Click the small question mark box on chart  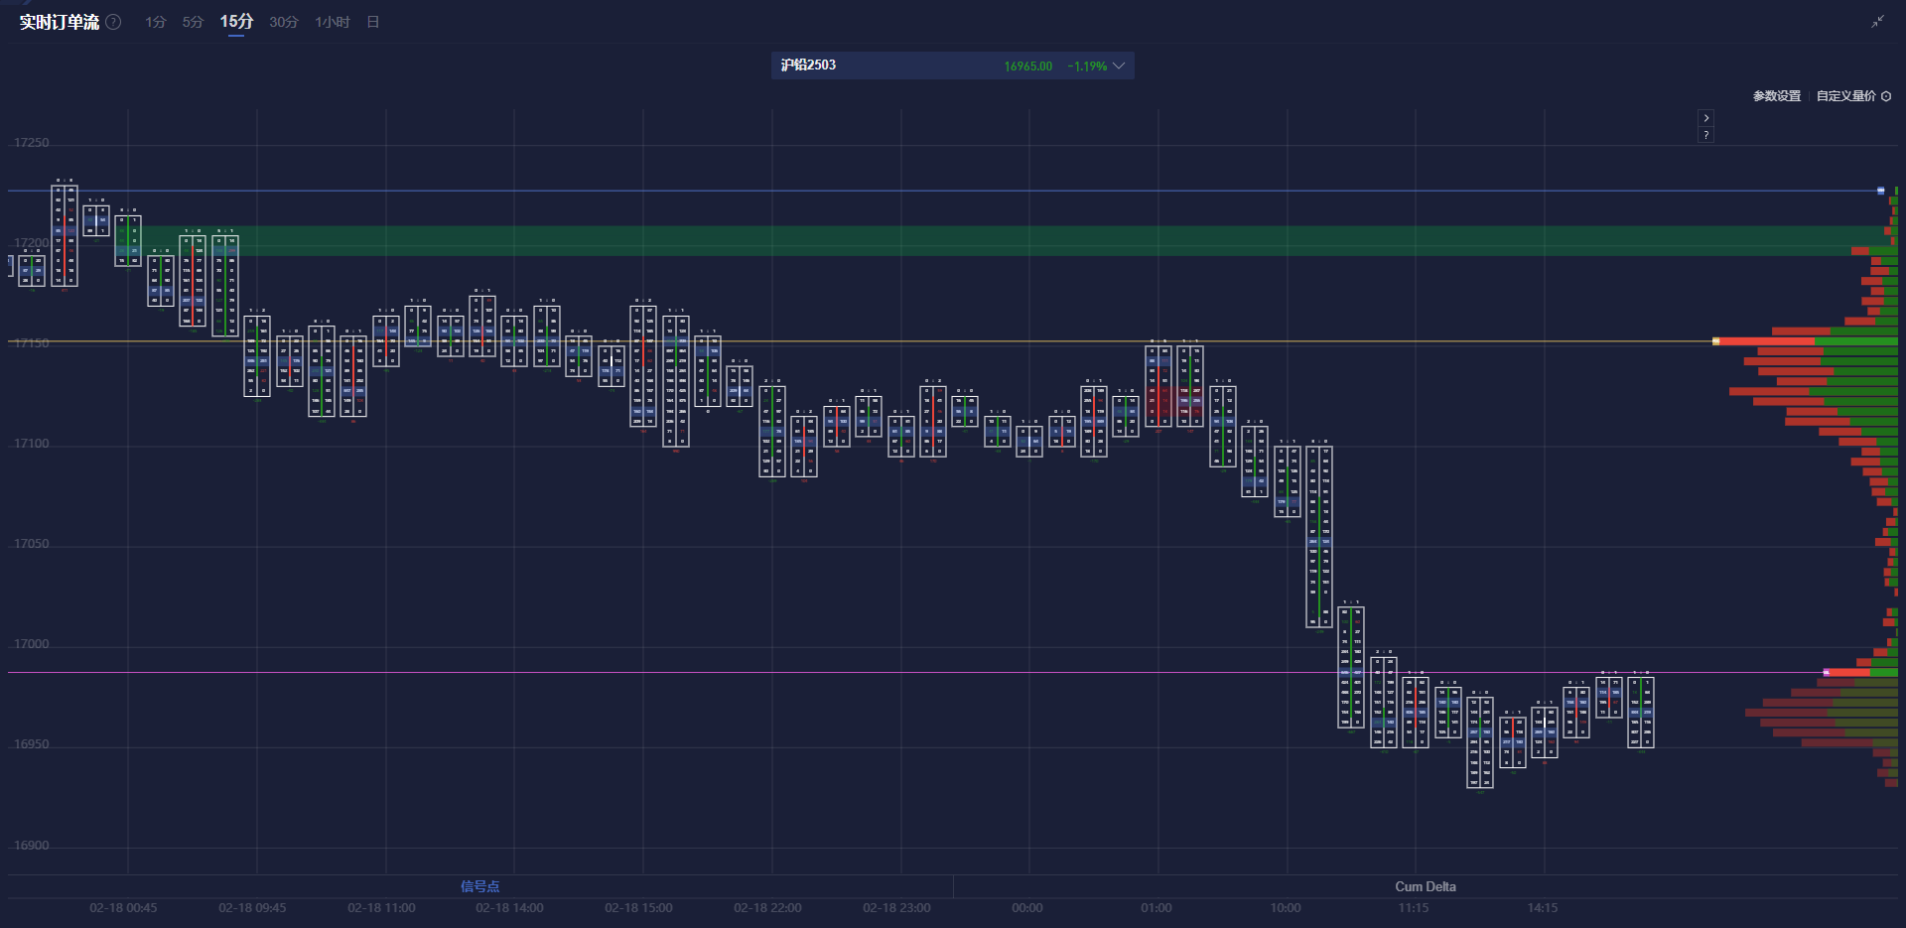(x=1705, y=135)
